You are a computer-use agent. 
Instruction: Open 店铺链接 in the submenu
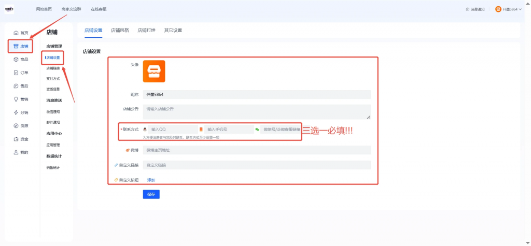point(53,68)
